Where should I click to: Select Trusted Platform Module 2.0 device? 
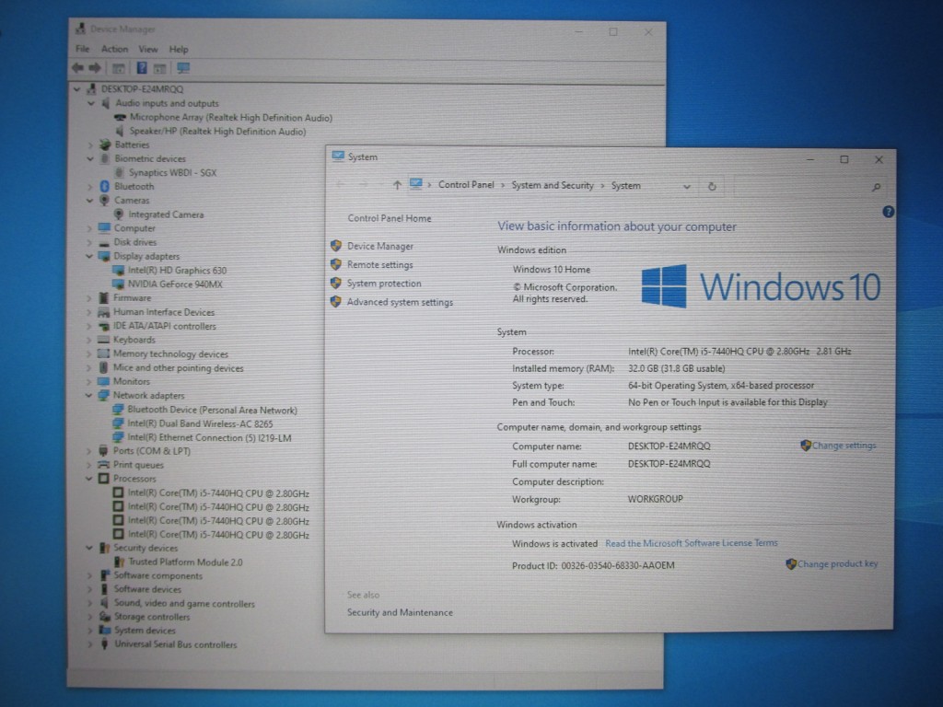185,562
